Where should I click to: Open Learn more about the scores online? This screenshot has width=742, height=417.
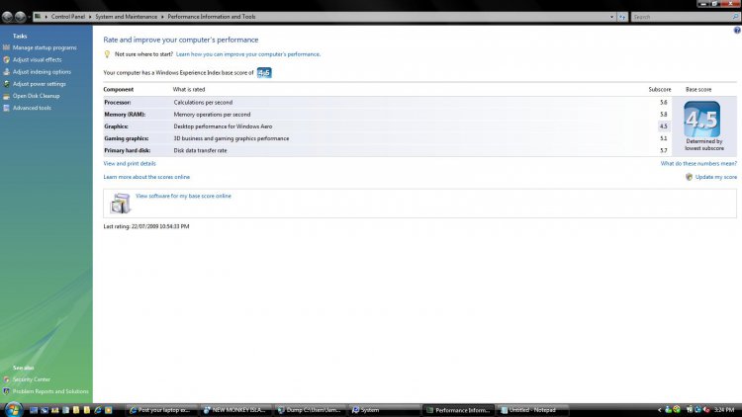click(x=146, y=177)
